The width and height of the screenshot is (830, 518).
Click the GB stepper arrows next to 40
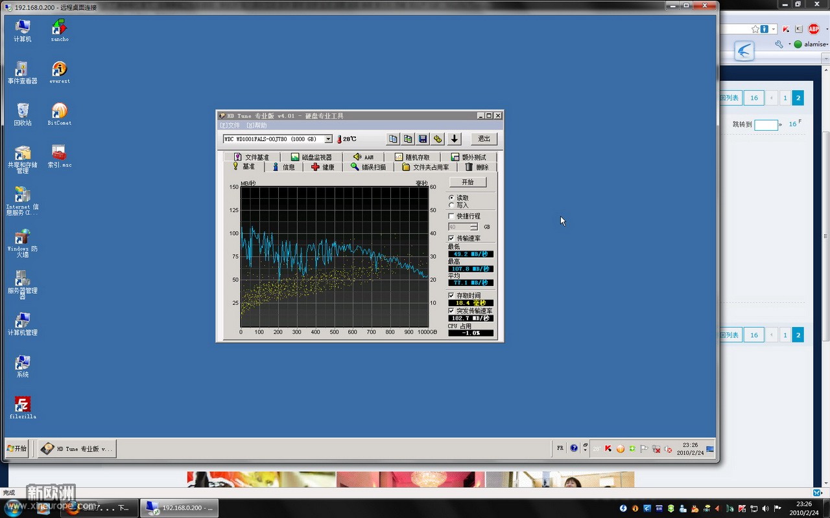coord(474,227)
